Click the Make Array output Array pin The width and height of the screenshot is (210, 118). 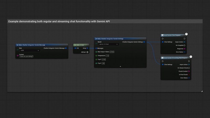tap(88, 48)
